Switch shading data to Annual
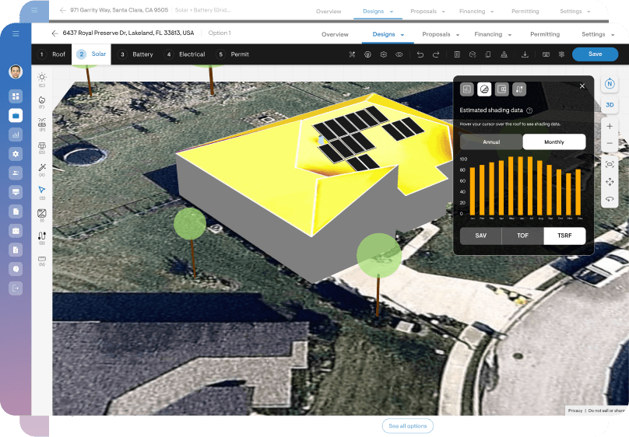This screenshot has width=629, height=437. (x=491, y=142)
